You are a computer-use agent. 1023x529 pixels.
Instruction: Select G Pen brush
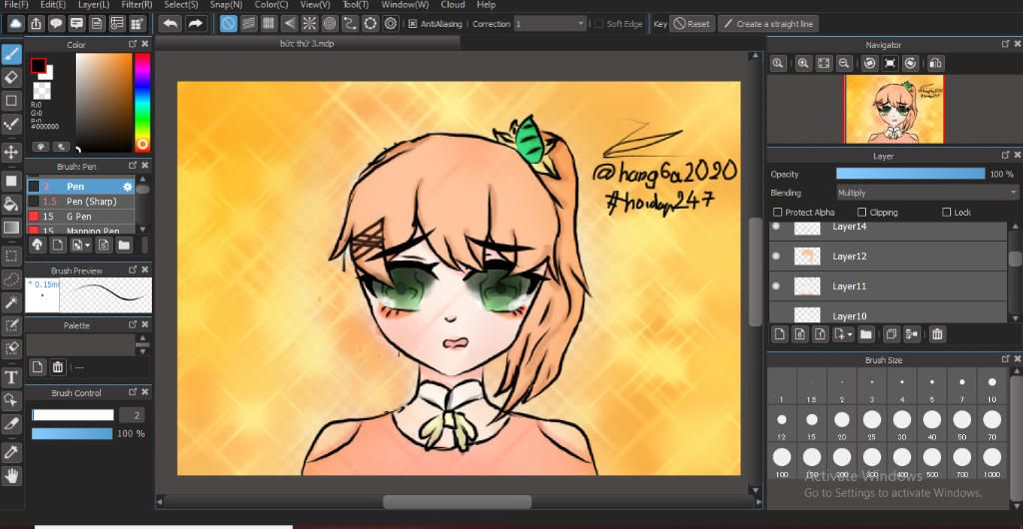(80, 217)
